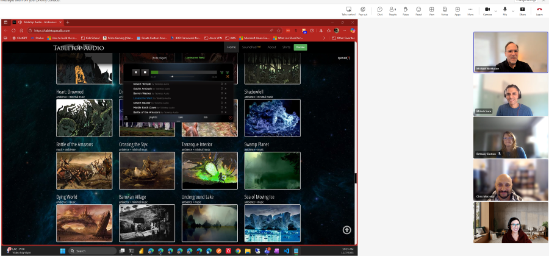Screen dimensions: 549x256
Task: Open the ChatGPT bookmark
Action: [x=20, y=38]
